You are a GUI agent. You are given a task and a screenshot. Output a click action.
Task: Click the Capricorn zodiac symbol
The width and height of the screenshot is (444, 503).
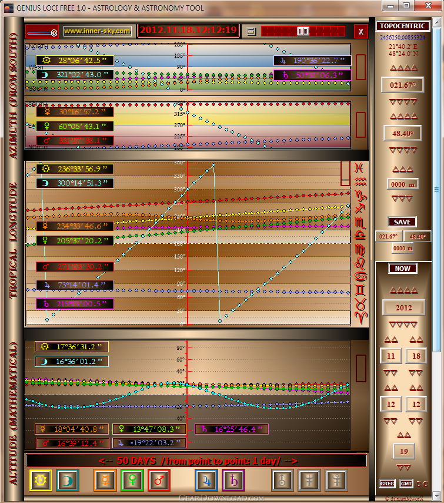[360, 196]
